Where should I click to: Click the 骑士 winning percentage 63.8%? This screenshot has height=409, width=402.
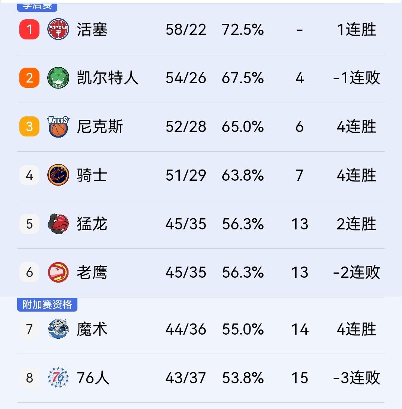click(243, 175)
